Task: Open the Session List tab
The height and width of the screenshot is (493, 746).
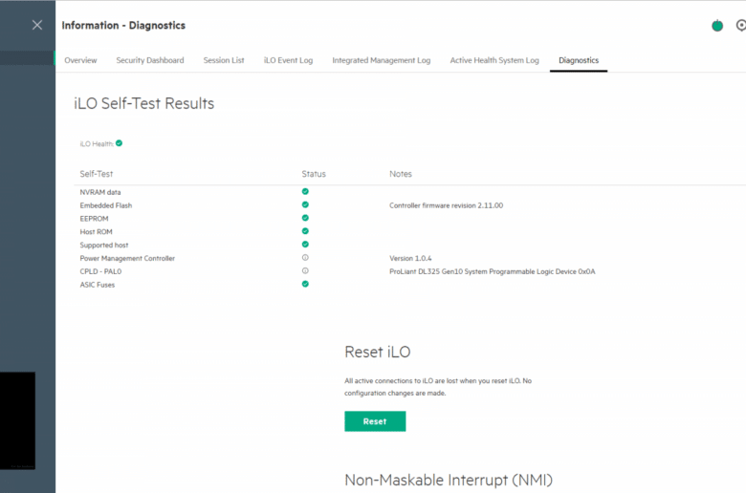Action: (224, 60)
